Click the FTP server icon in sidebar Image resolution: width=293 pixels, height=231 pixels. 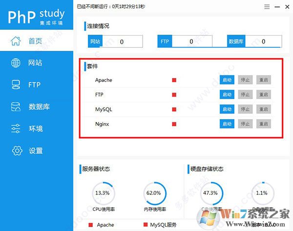(x=16, y=84)
